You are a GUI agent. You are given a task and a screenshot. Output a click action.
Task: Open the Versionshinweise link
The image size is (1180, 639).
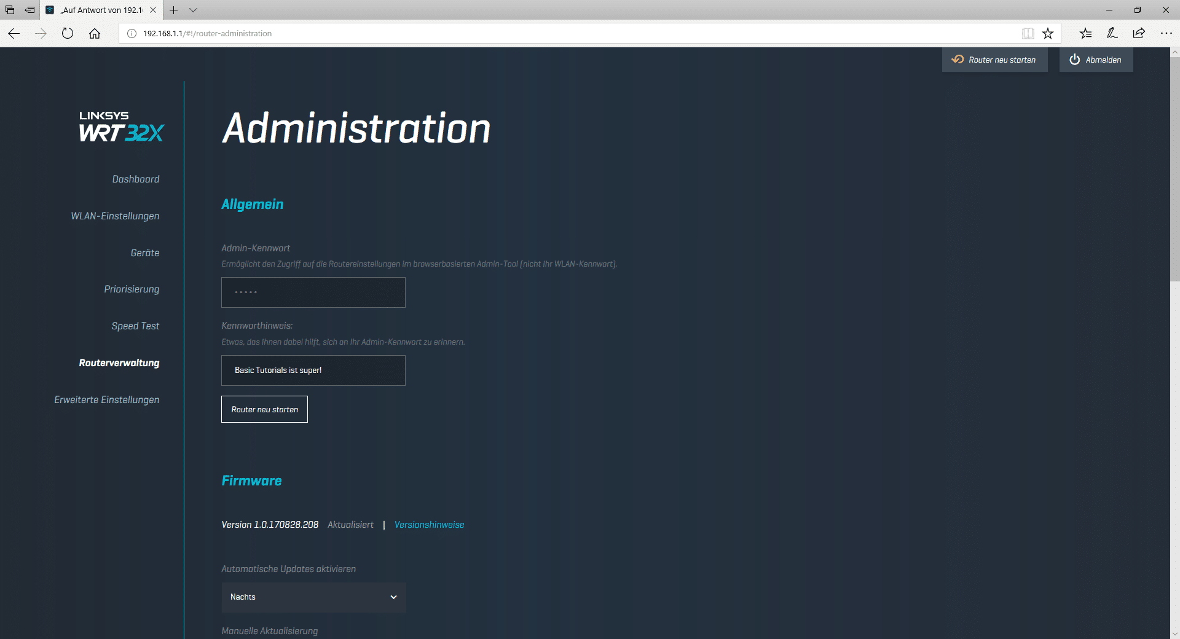click(429, 525)
